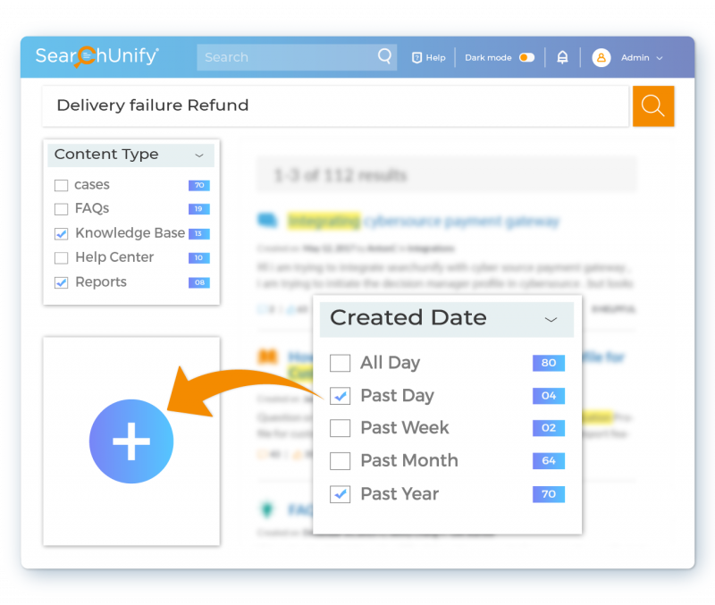Open the cybersource payment gateway result link
The width and height of the screenshot is (715, 605).
click(x=423, y=221)
